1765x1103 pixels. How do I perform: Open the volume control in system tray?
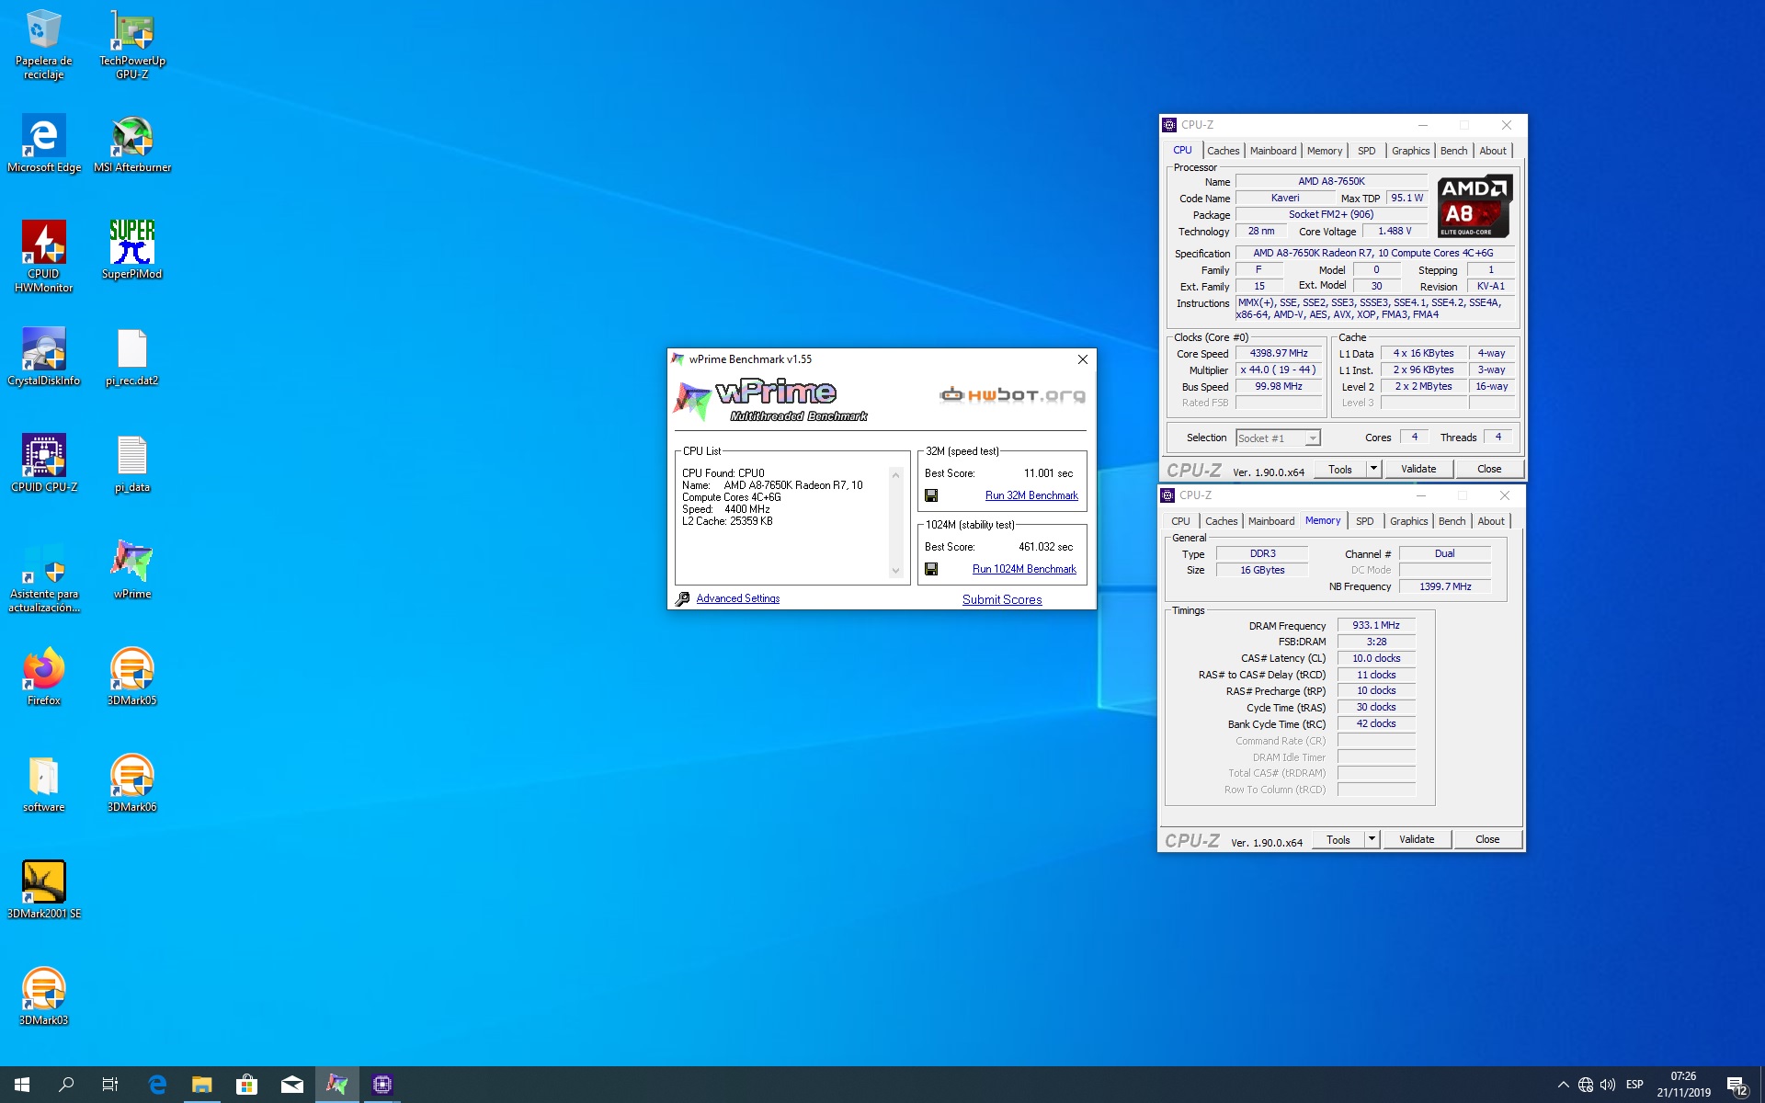[1608, 1085]
